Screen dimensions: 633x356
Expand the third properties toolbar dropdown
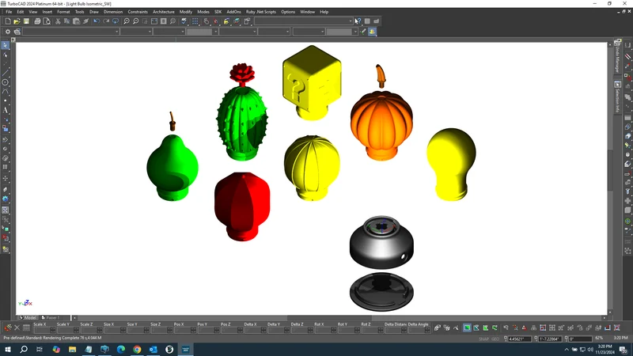(x=169, y=32)
